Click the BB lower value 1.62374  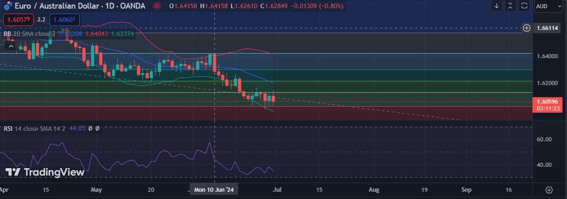point(122,34)
